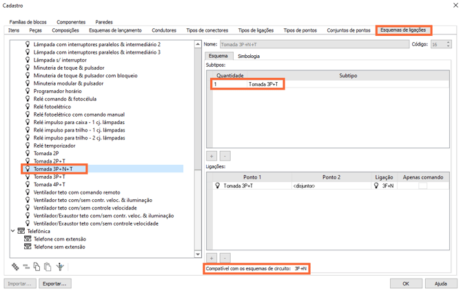This screenshot has width=461, height=291.
Task: Toggle the Apenas comando checkbox
Action: point(422,185)
